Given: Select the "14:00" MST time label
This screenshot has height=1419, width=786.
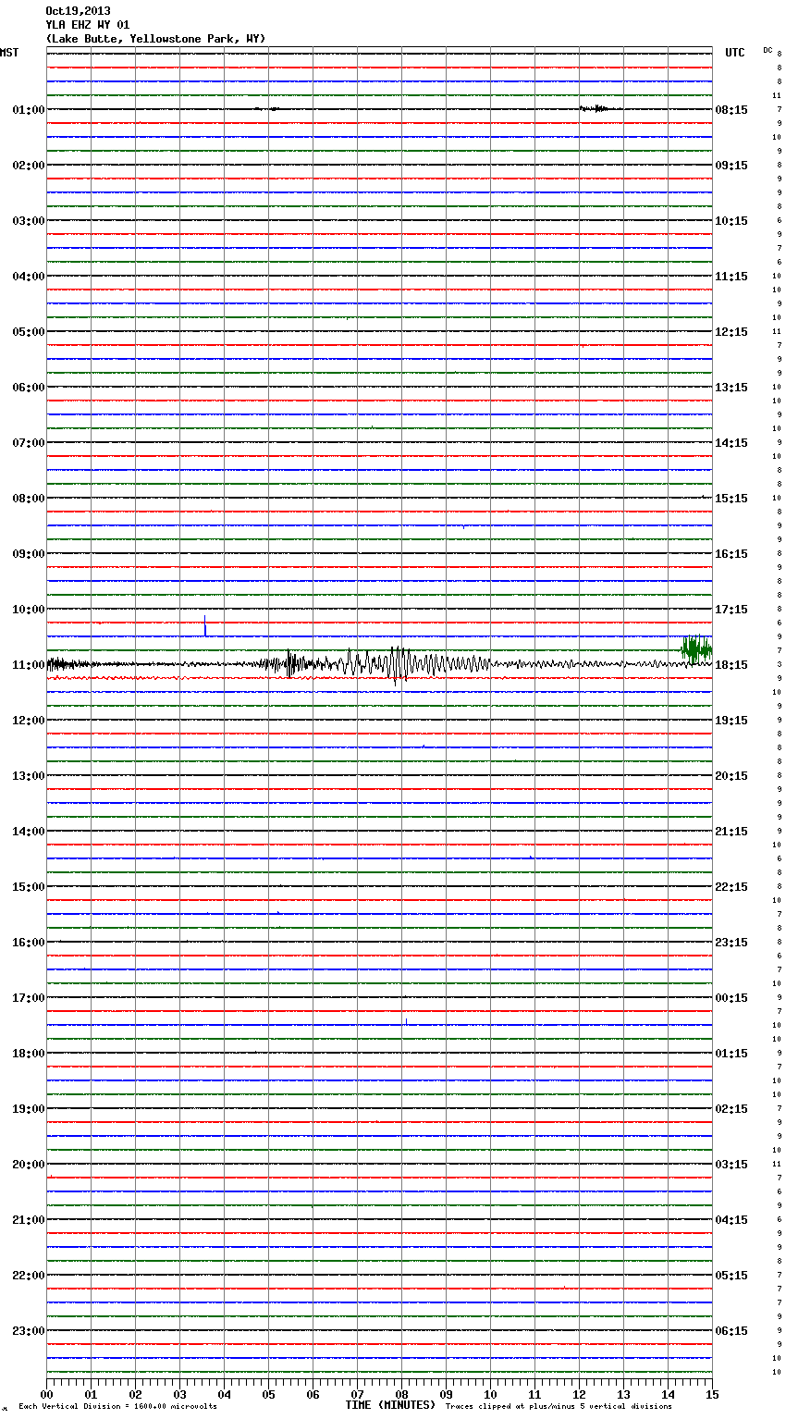Looking at the screenshot, I should (x=29, y=832).
